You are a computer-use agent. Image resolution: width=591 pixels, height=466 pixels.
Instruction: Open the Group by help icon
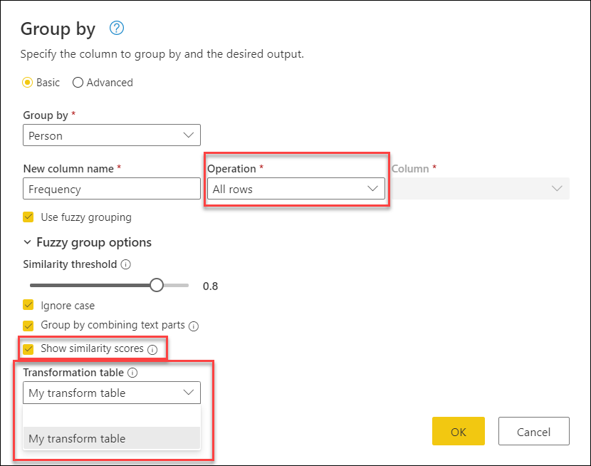[117, 28]
